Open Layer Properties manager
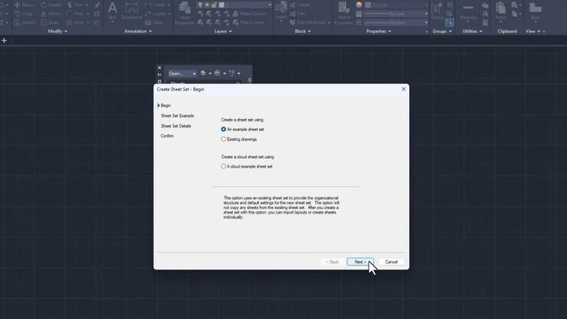 coord(185,13)
